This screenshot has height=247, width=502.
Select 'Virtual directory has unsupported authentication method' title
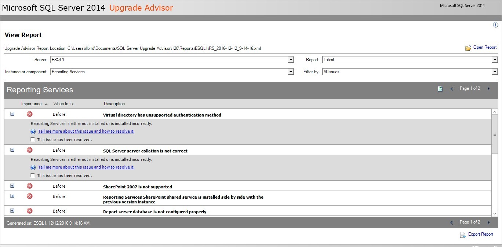coord(162,115)
